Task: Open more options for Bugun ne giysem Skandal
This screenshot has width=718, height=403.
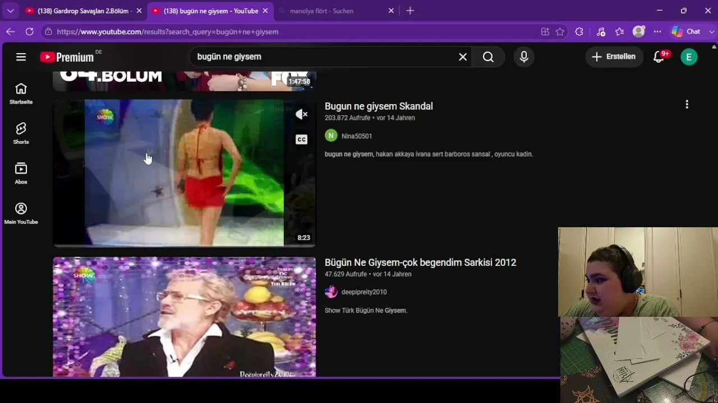Action: coord(687,105)
